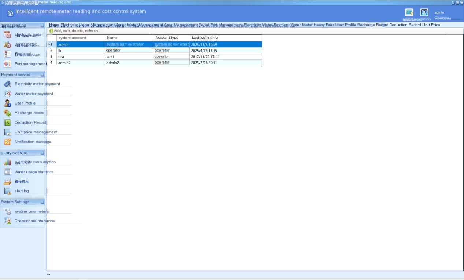Click the User Profile person icon
Image resolution: width=464 pixels, height=280 pixels.
pos(7,103)
